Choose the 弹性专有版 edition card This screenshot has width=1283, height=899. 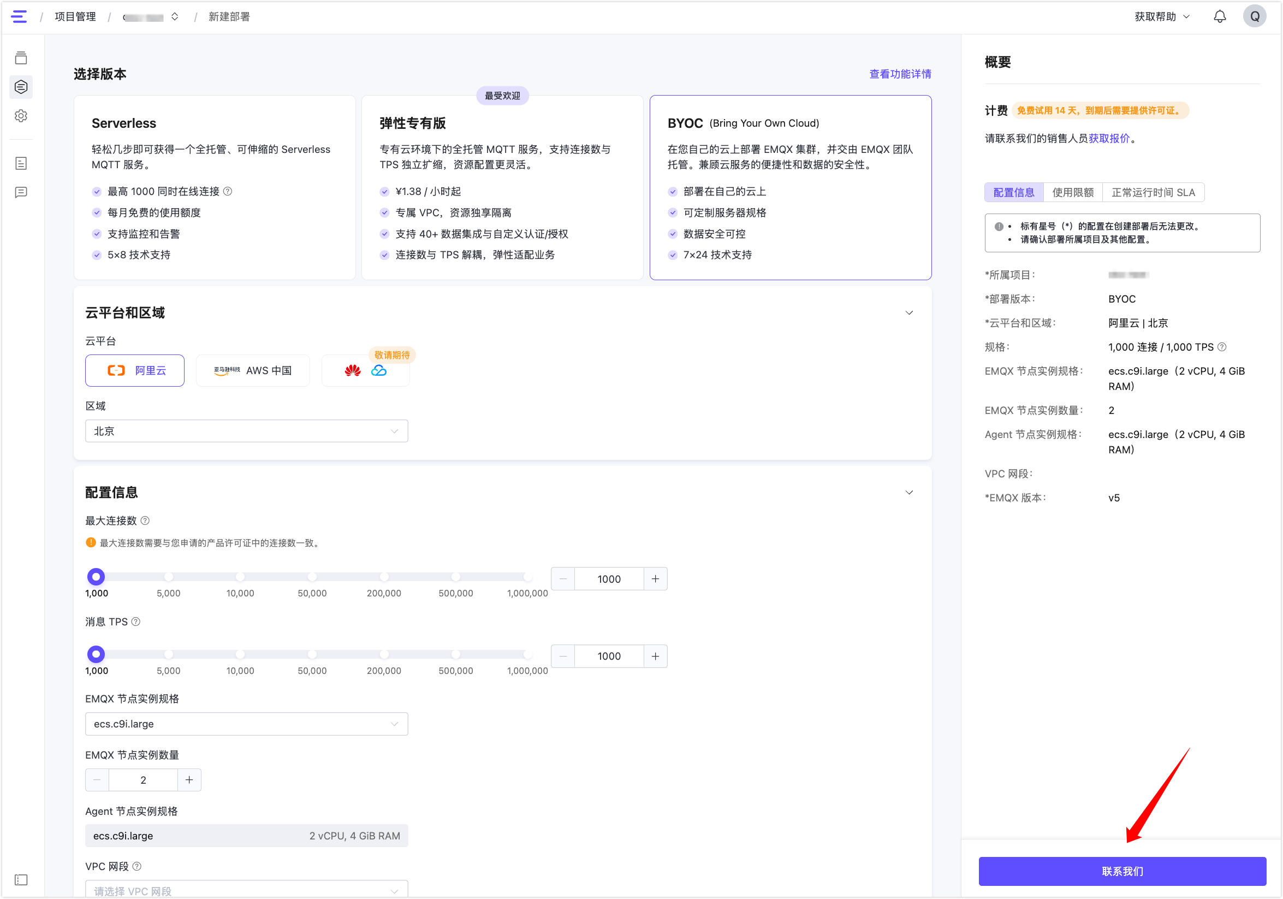(x=502, y=187)
